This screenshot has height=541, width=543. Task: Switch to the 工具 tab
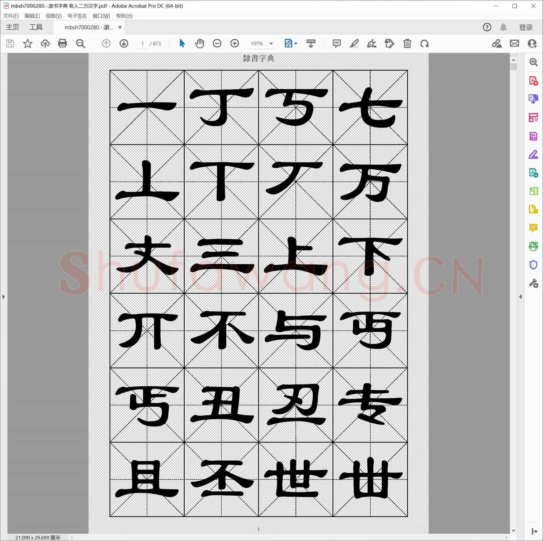click(x=35, y=27)
